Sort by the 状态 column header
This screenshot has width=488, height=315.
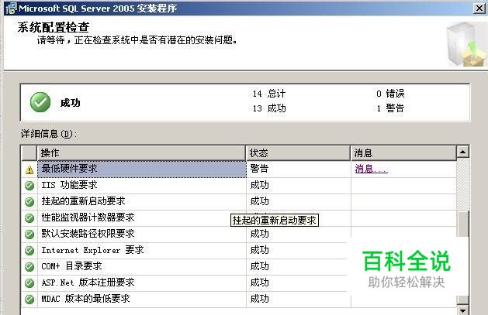[x=298, y=153]
